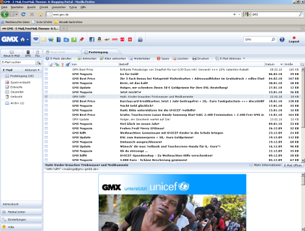Uncheck the selected GMX hilft Haiti email
This screenshot has height=231, width=305.
click(46, 96)
